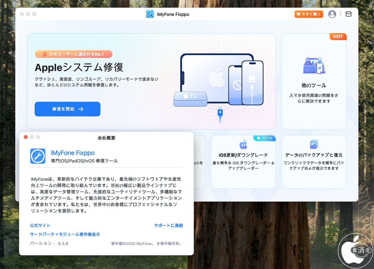
Task: Click the arrow on 修復を開始 button
Action: [81, 109]
